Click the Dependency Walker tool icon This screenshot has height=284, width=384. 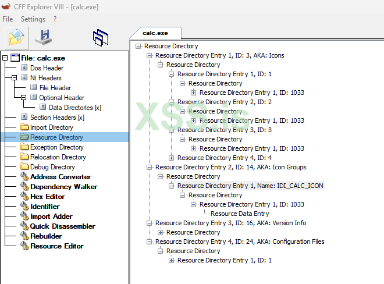pyautogui.click(x=24, y=186)
